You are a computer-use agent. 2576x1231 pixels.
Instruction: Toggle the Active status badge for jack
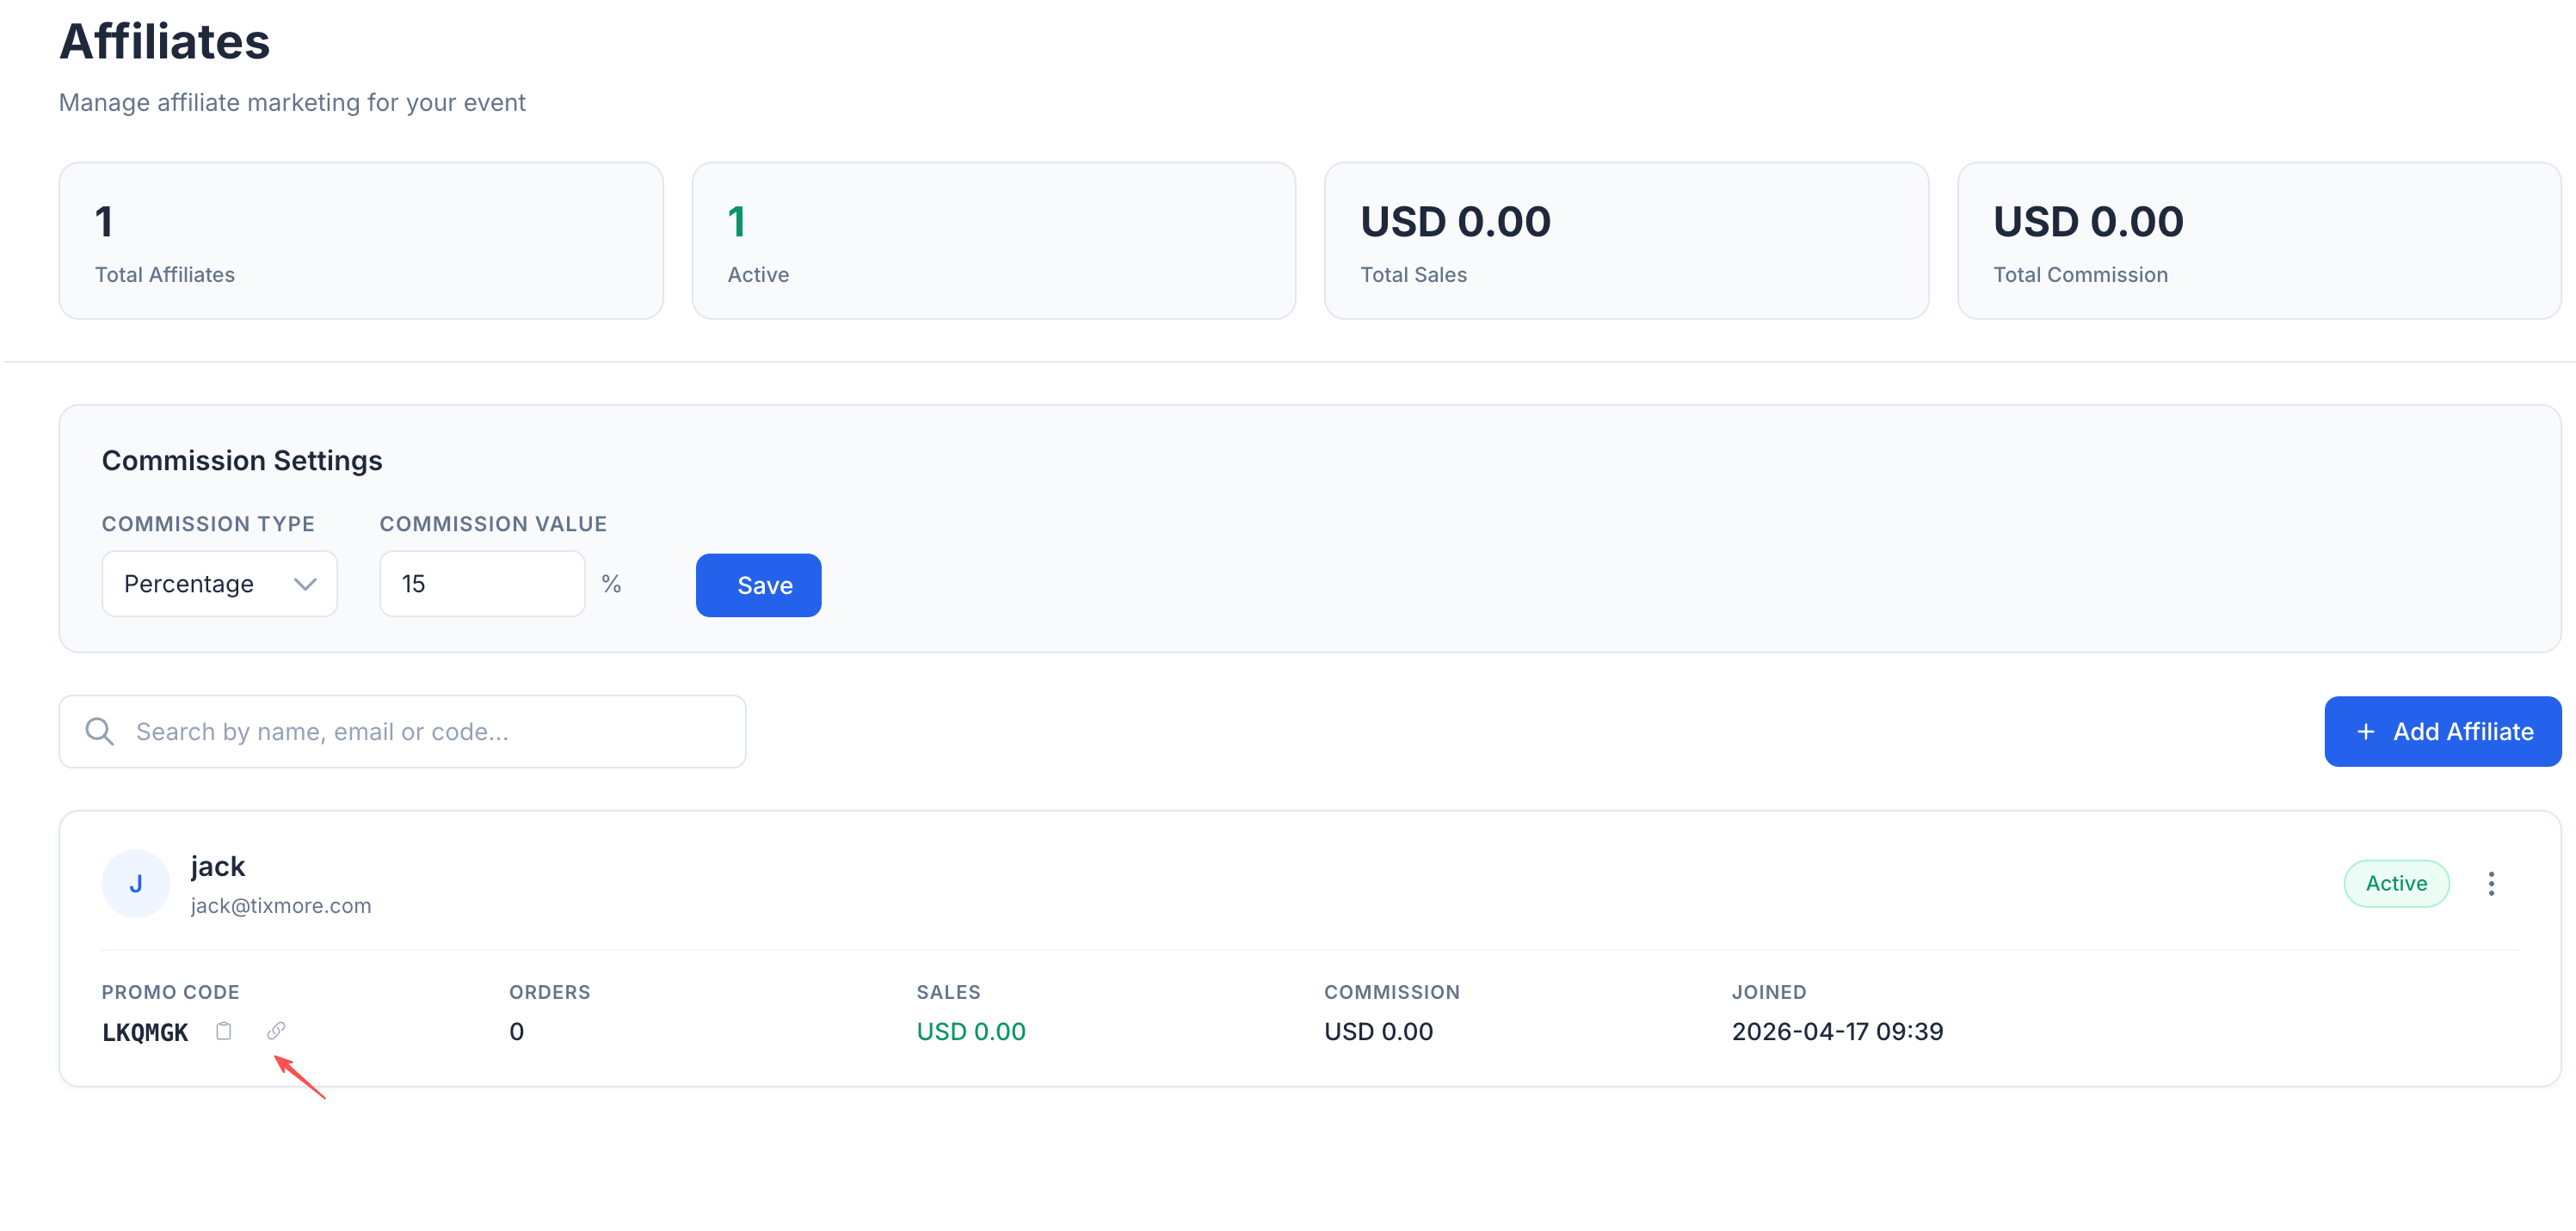tap(2396, 884)
